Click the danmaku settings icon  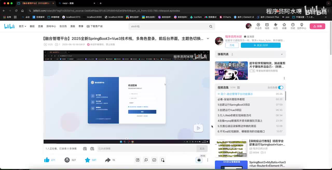[92, 148]
